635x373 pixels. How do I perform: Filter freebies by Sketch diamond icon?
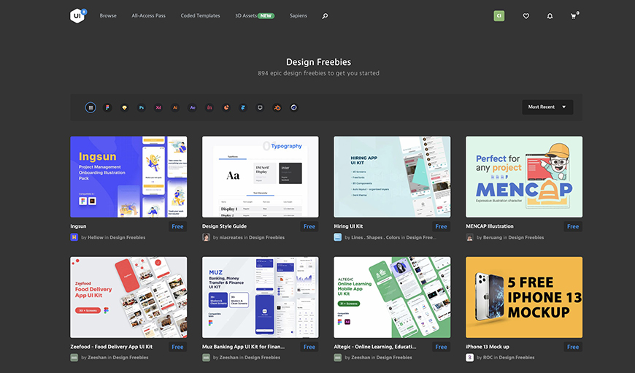124,108
